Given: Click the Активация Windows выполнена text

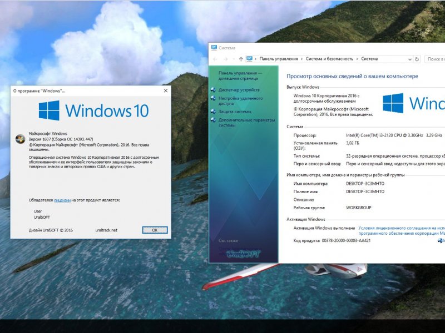Looking at the screenshot, I should [324, 228].
